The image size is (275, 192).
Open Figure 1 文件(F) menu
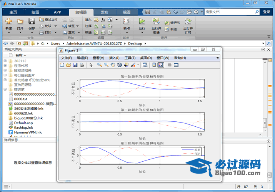pyautogui.click(x=66, y=58)
